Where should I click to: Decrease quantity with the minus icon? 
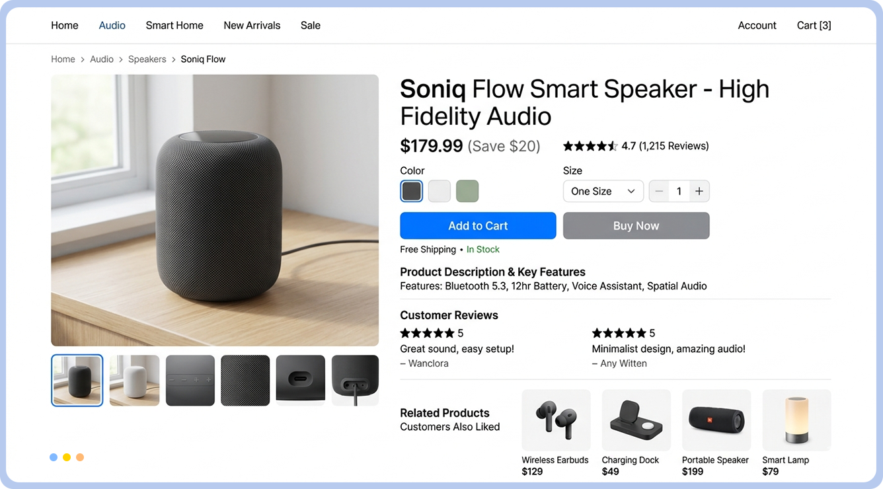pos(659,191)
